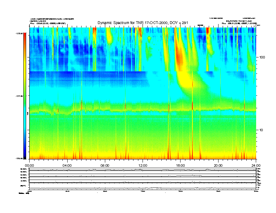Click the 100 frequency axis label
Image resolution: width=276 pixels, height=213 pixels.
coord(262,57)
